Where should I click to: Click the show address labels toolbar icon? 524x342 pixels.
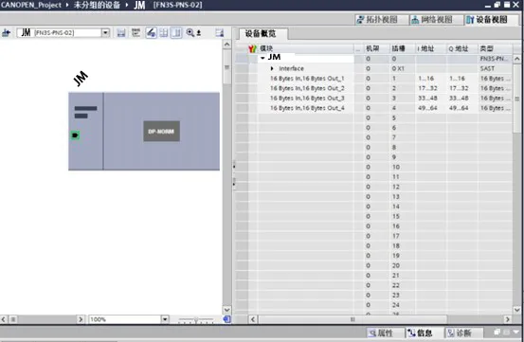pyautogui.click(x=136, y=33)
